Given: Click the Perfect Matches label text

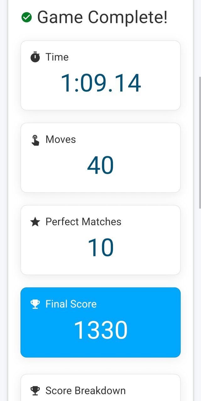Looking at the screenshot, I should [x=83, y=222].
